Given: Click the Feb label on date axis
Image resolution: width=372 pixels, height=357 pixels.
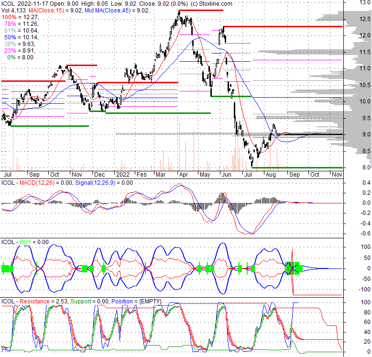Looking at the screenshot, I should (142, 175).
